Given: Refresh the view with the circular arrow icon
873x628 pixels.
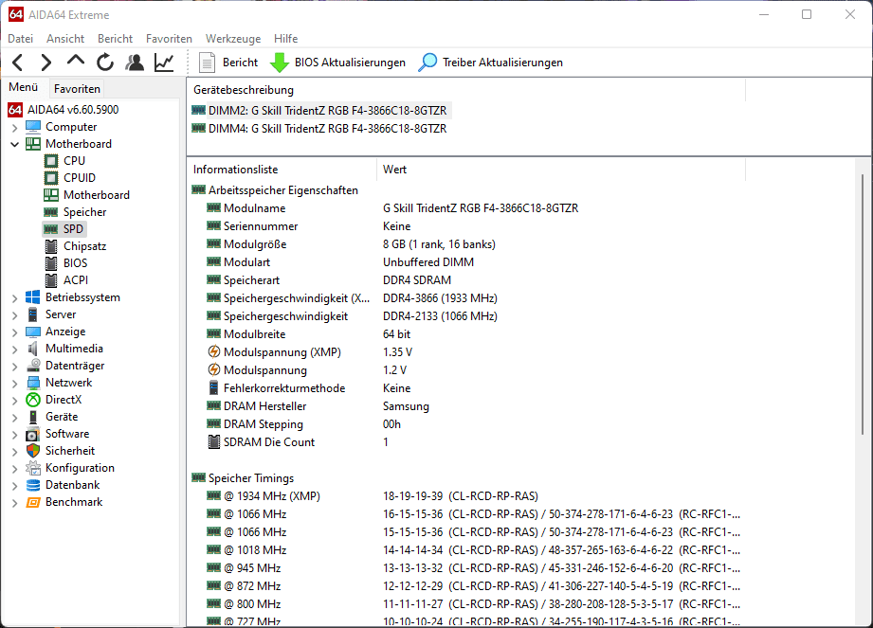Looking at the screenshot, I should (104, 63).
